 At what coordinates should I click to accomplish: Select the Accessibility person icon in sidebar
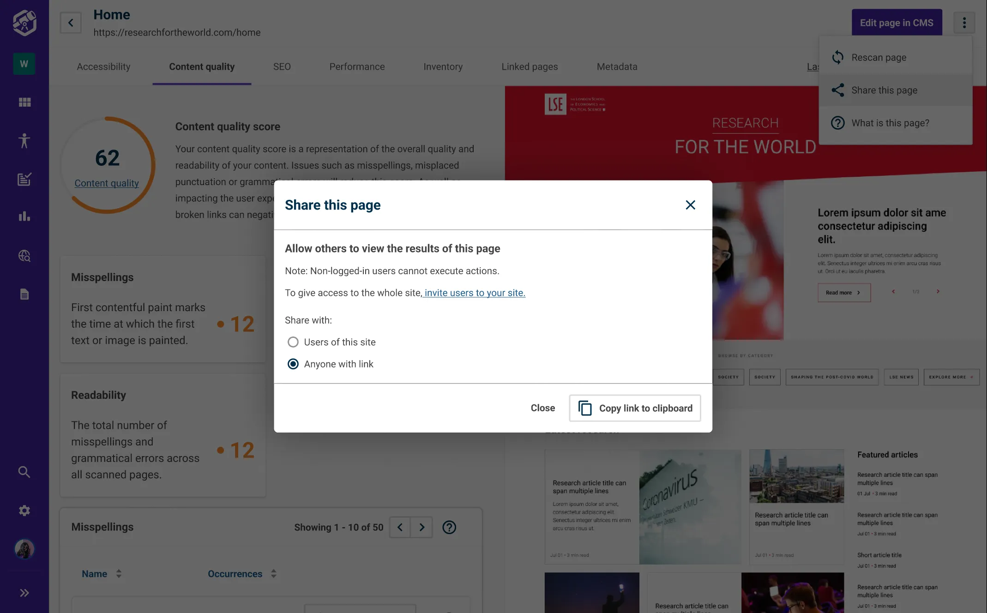[24, 141]
